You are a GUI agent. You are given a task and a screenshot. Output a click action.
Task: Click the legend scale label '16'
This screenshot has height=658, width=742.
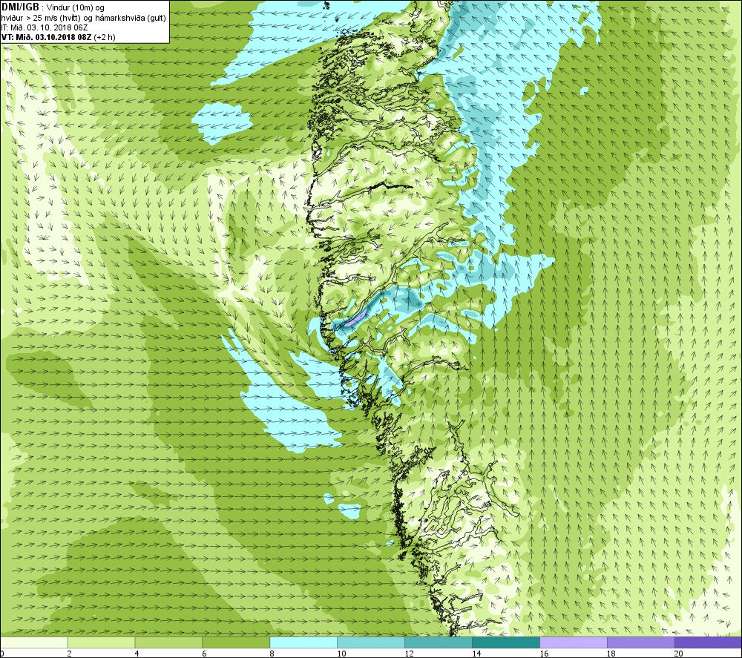coord(544,654)
